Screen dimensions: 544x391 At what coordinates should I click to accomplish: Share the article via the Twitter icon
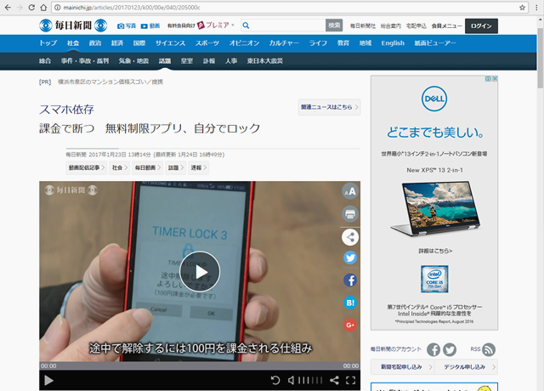click(x=349, y=258)
